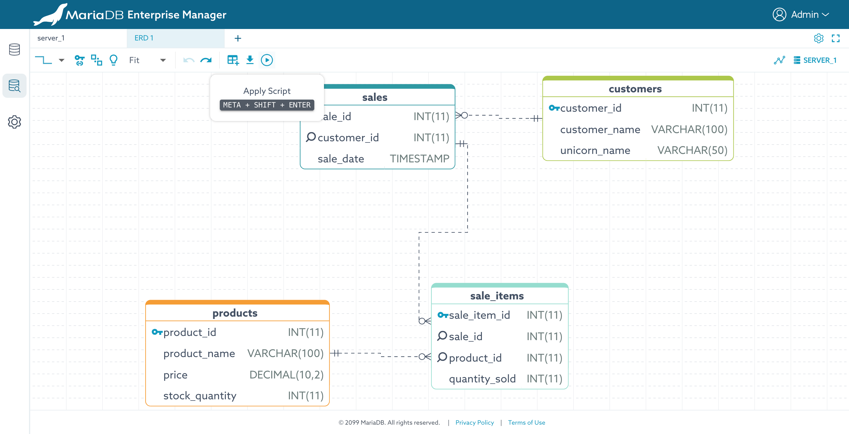The height and width of the screenshot is (434, 849).
Task: Open the Privacy Policy link
Action: tap(474, 423)
